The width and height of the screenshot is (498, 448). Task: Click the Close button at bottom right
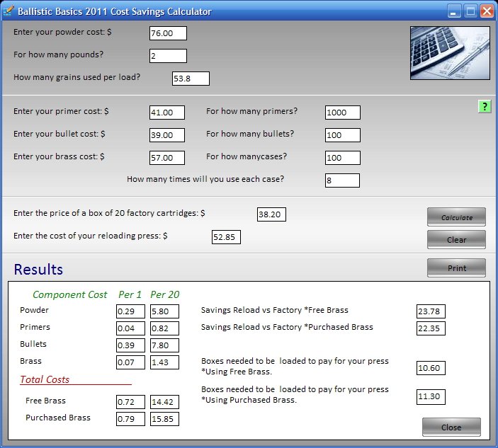click(x=451, y=427)
